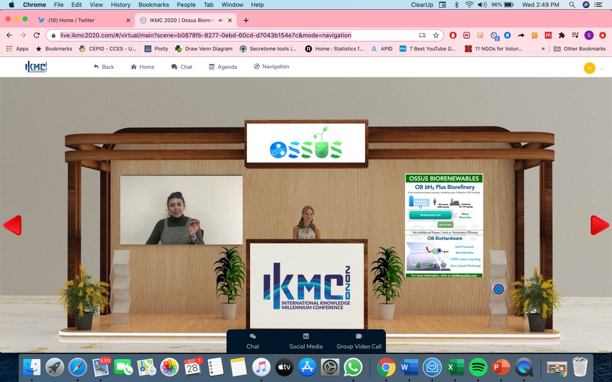Screen dimensions: 612x382
Task: Click the OSSUS logo banner
Action: (306, 143)
